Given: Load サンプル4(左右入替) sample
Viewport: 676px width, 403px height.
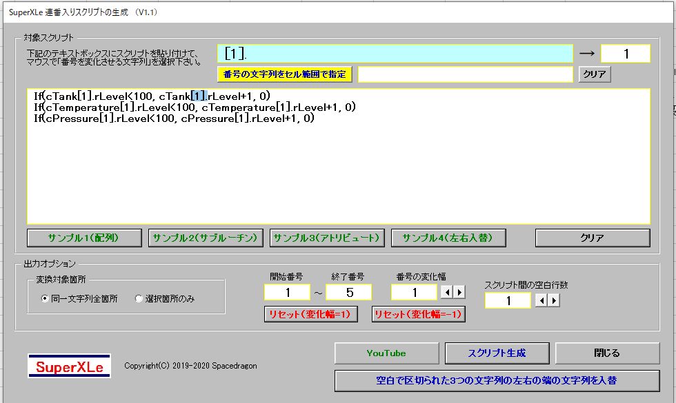Looking at the screenshot, I should click(x=448, y=238).
